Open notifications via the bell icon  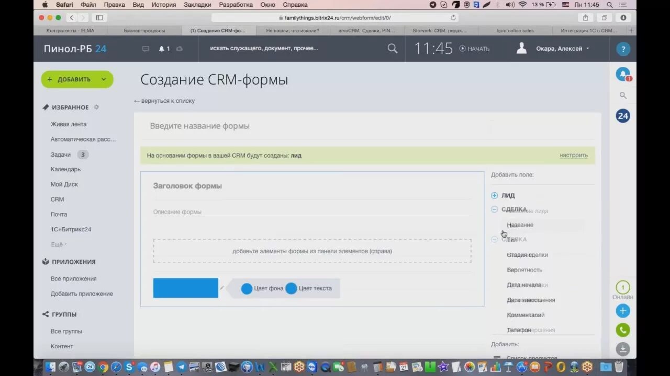click(622, 74)
